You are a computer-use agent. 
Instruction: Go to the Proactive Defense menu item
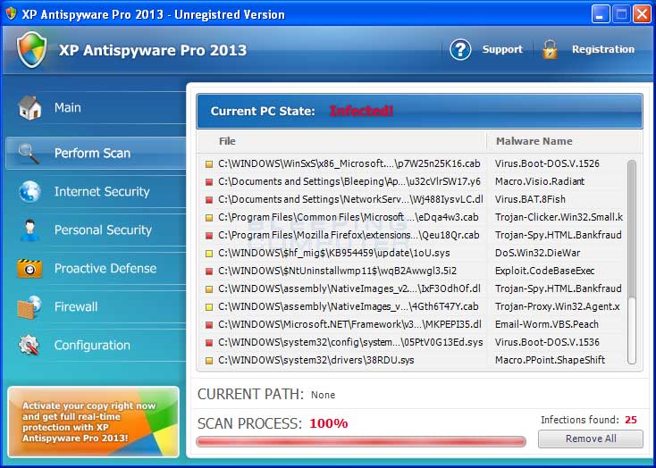click(x=105, y=269)
